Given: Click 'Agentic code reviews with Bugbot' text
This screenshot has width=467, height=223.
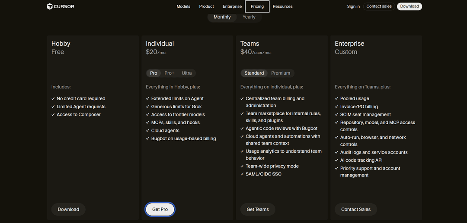Looking at the screenshot, I should click(281, 129).
